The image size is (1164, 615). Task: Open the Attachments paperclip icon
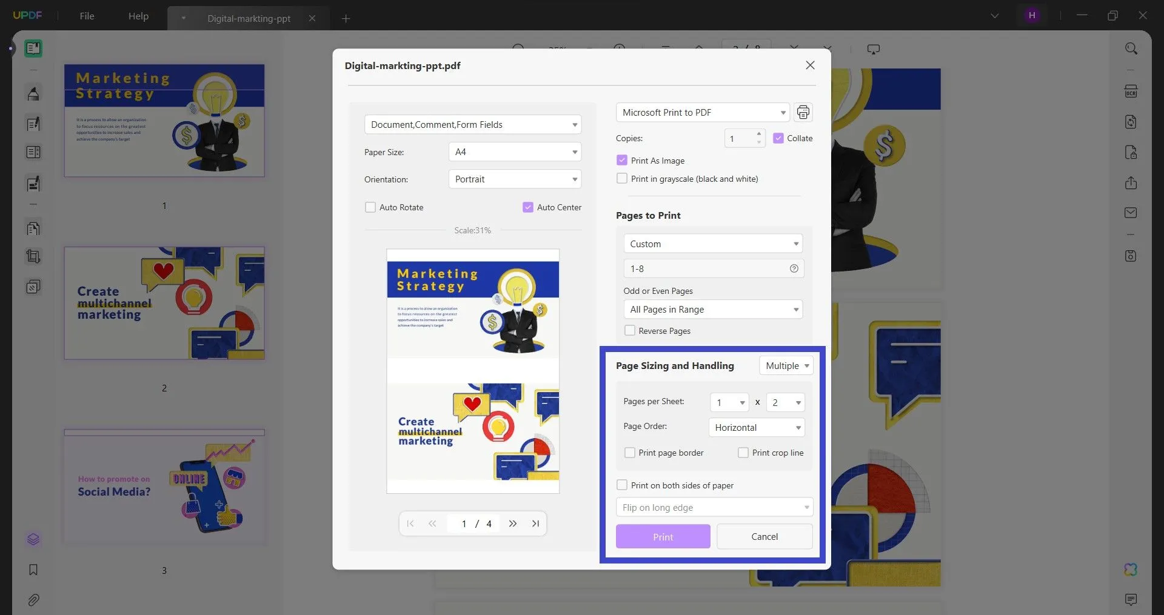pos(33,600)
